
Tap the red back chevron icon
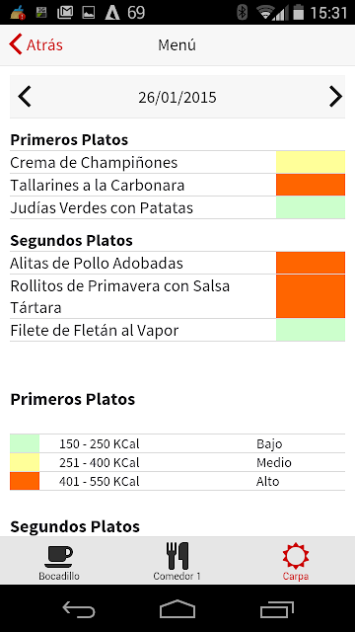(x=16, y=44)
